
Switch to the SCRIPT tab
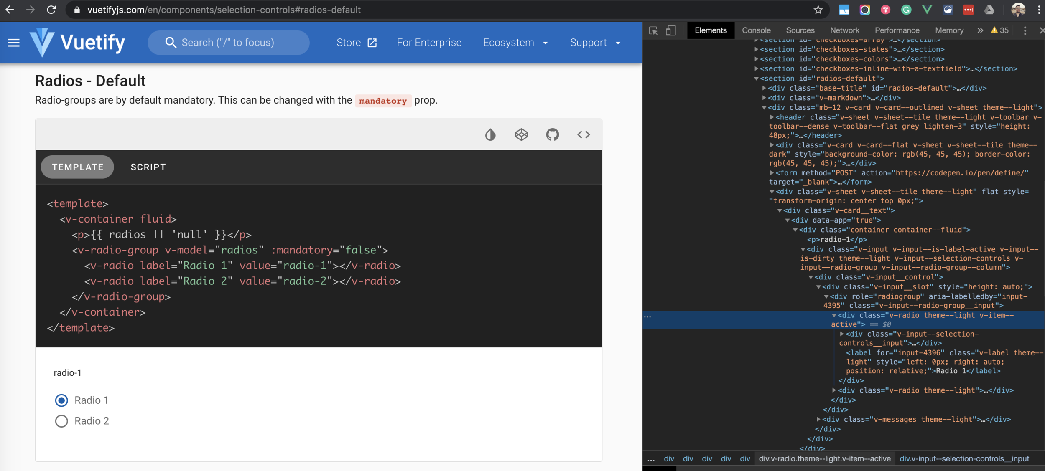(x=148, y=167)
